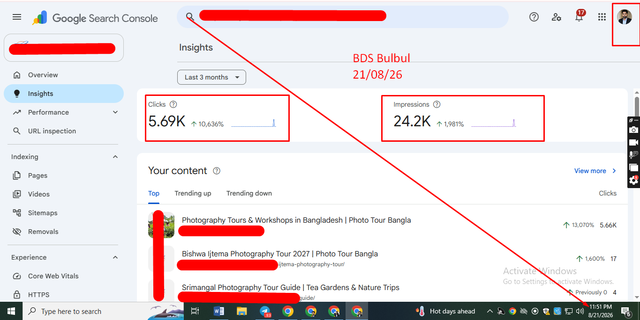Click the Clicks sparkline chart

pyautogui.click(x=254, y=124)
